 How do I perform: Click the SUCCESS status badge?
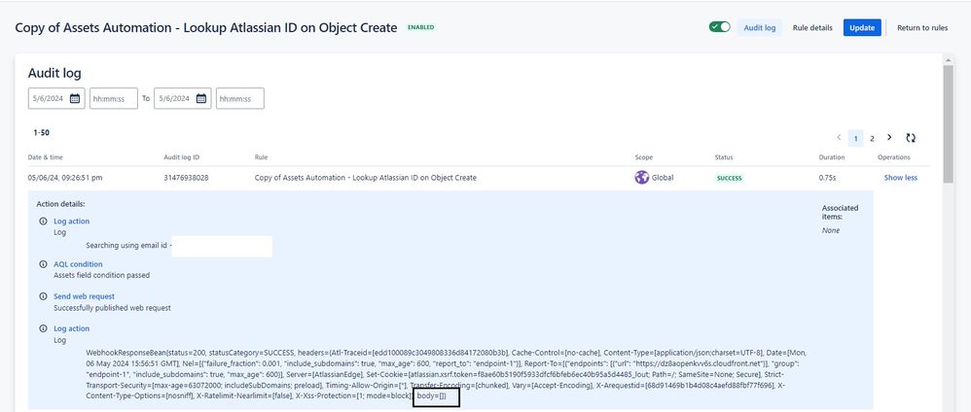[730, 178]
